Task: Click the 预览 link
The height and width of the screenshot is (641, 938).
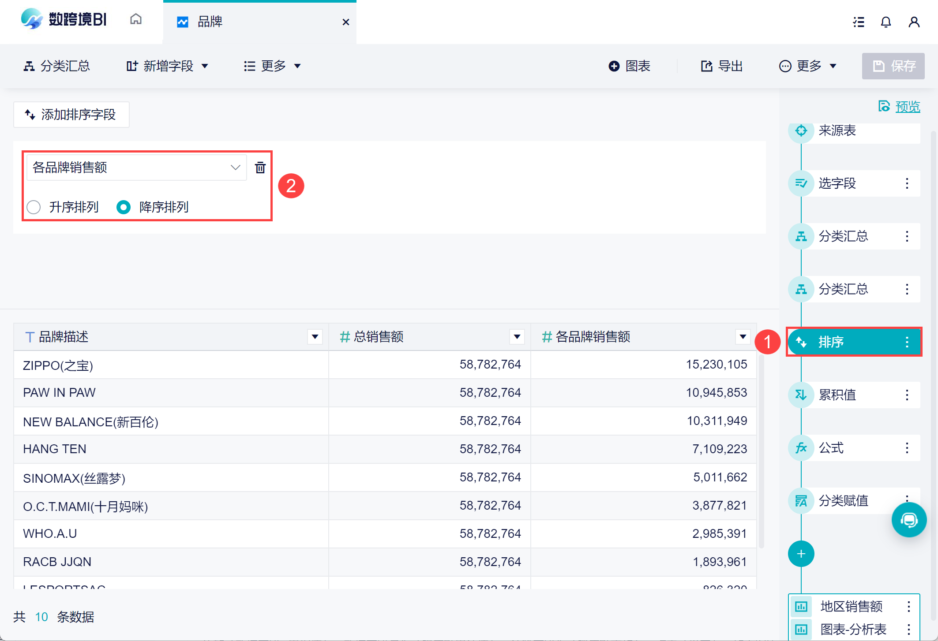Action: [907, 107]
